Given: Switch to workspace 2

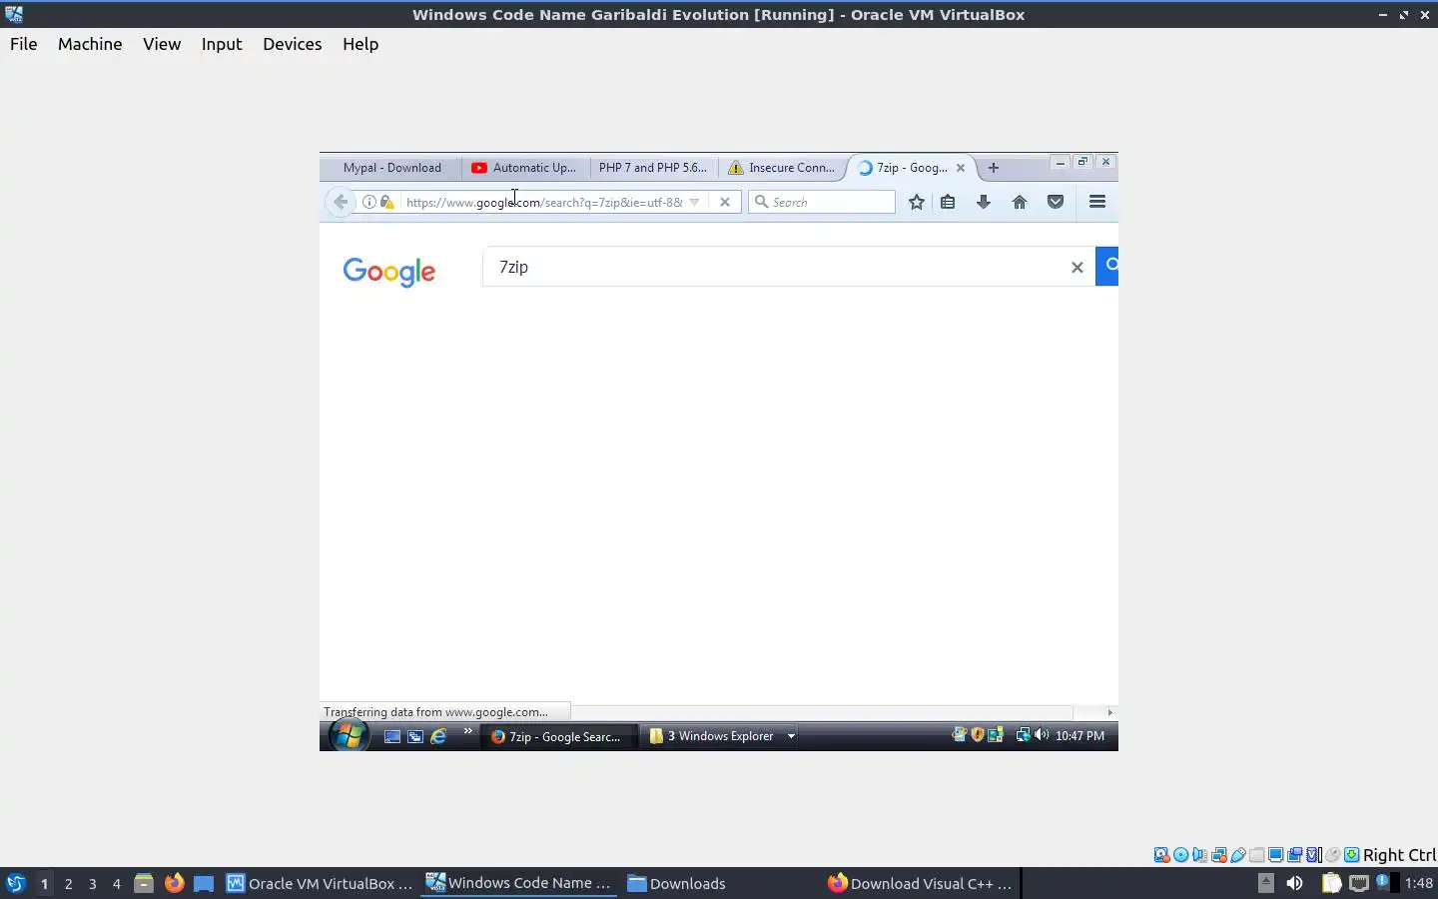Looking at the screenshot, I should [x=68, y=883].
